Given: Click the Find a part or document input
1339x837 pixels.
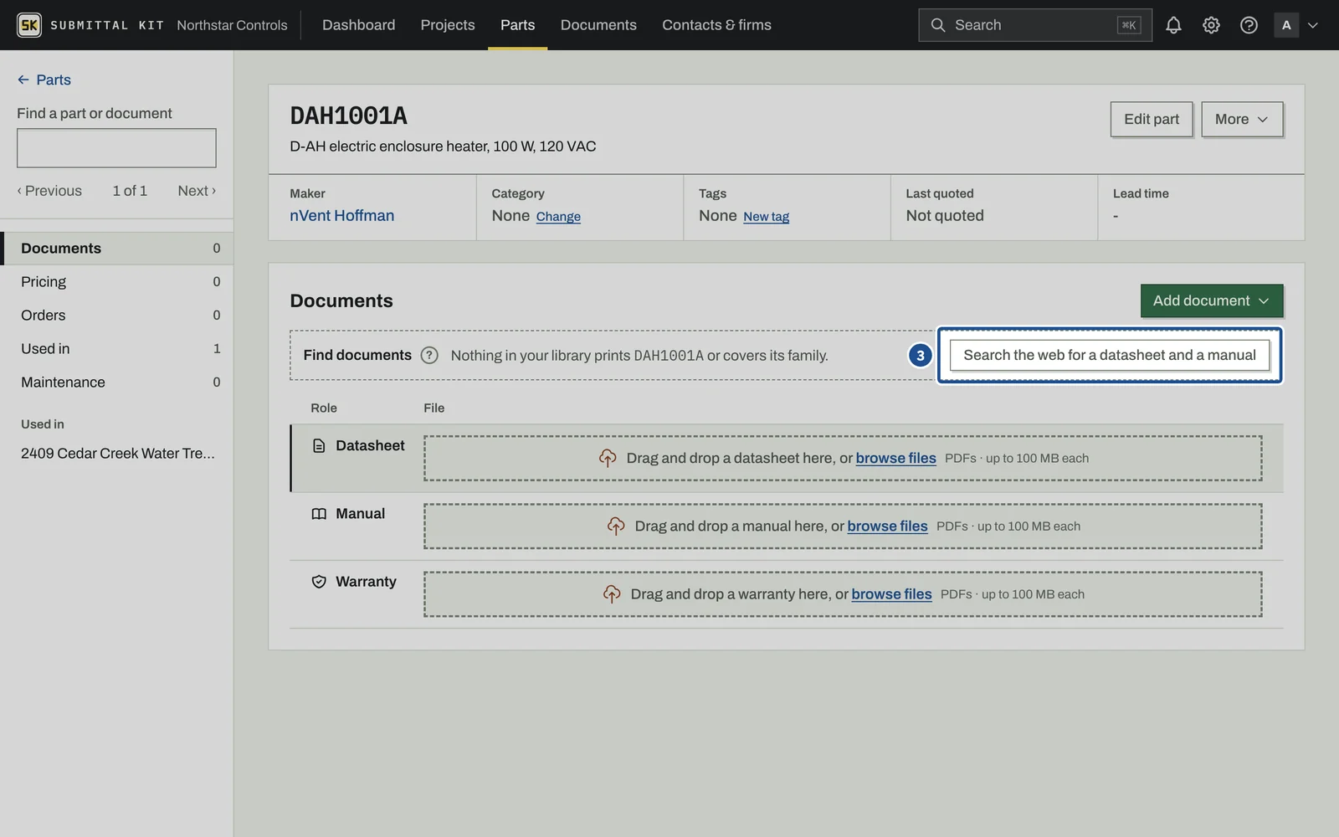Looking at the screenshot, I should tap(116, 148).
